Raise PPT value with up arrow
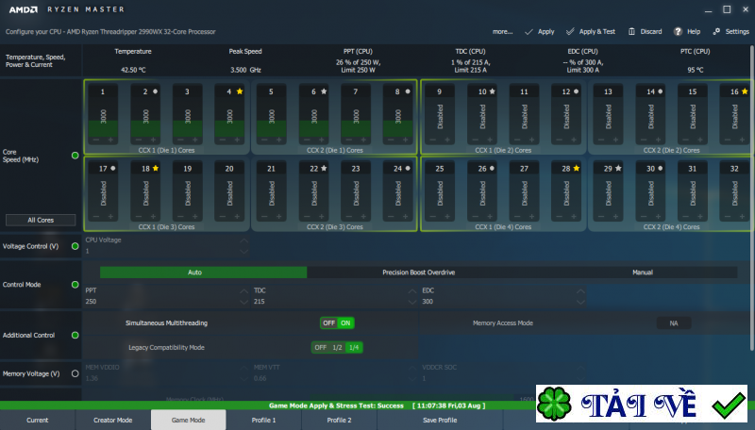Screen dimensions: 755x430 coord(244,291)
